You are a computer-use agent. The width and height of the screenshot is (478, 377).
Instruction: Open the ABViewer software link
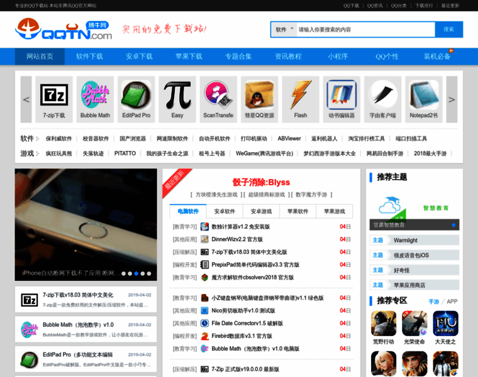click(x=289, y=139)
